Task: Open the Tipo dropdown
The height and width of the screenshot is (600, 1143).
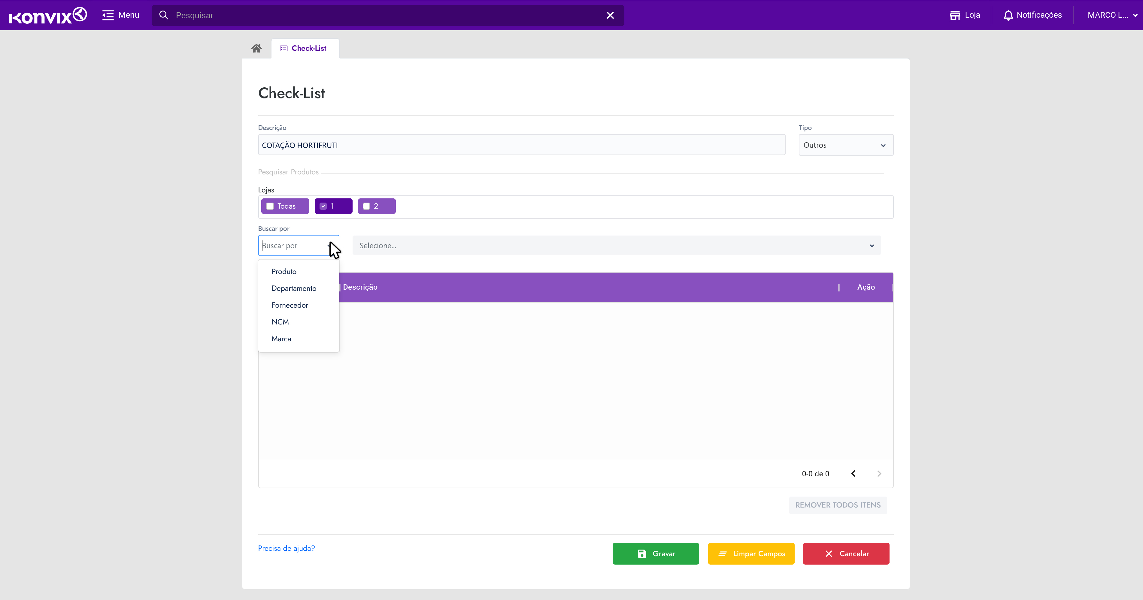Action: 846,145
